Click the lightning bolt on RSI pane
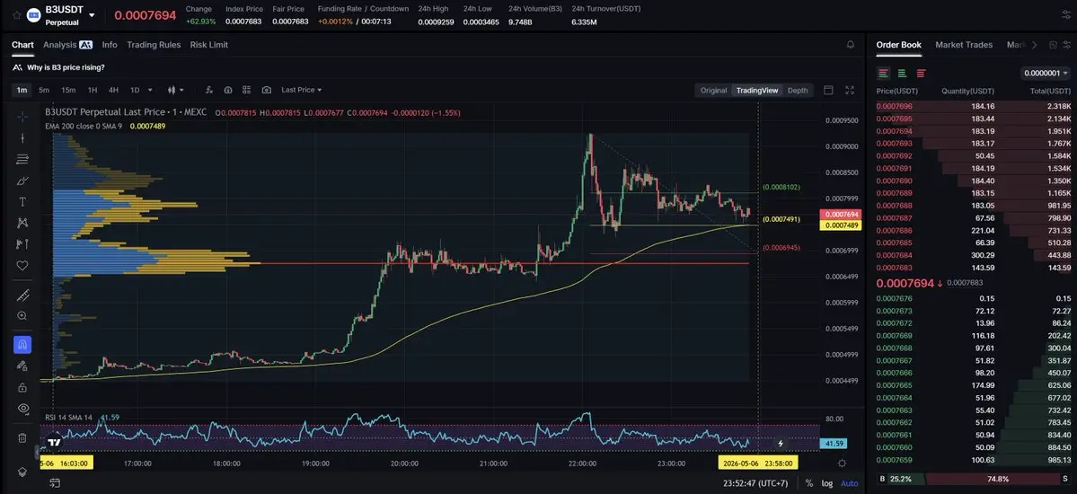 (x=781, y=444)
